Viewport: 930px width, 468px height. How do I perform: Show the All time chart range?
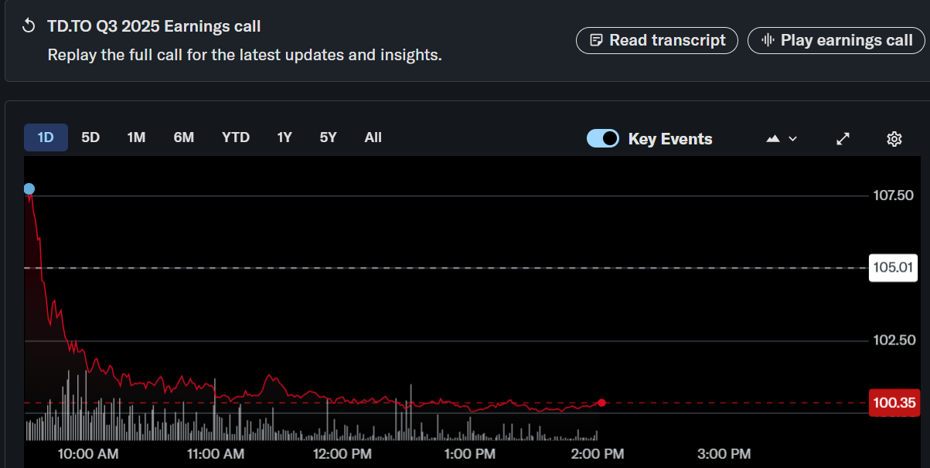pos(373,137)
